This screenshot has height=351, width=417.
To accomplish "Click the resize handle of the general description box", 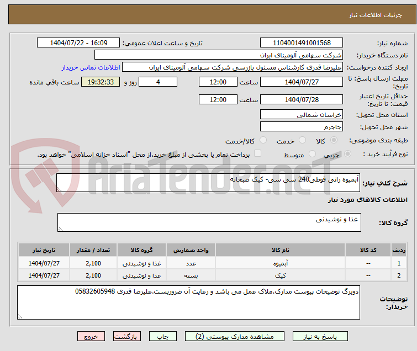I will coord(59,189).
